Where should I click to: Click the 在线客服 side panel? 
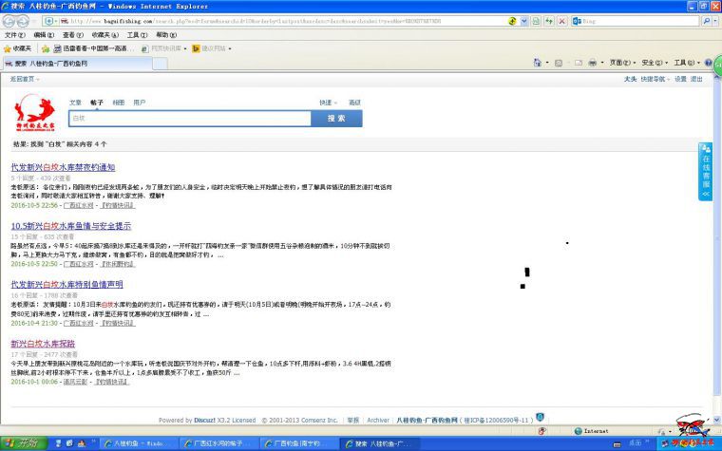point(705,171)
